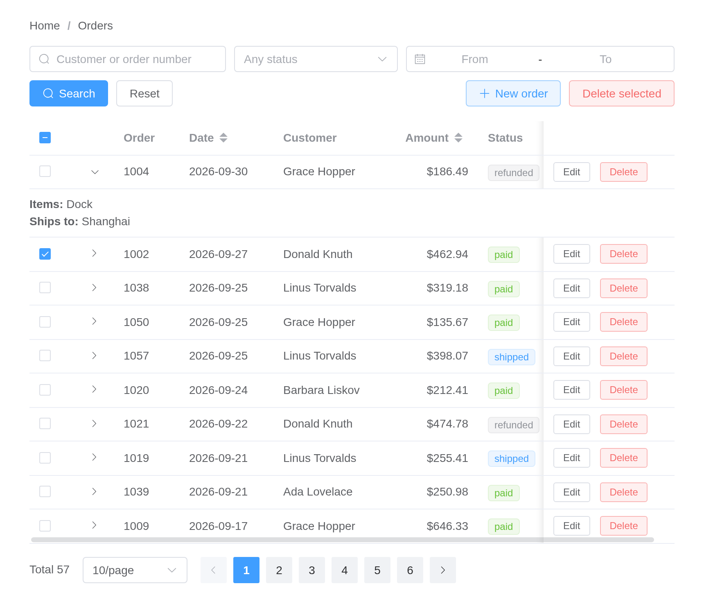Go to page 3
The width and height of the screenshot is (704, 602).
[x=312, y=570]
